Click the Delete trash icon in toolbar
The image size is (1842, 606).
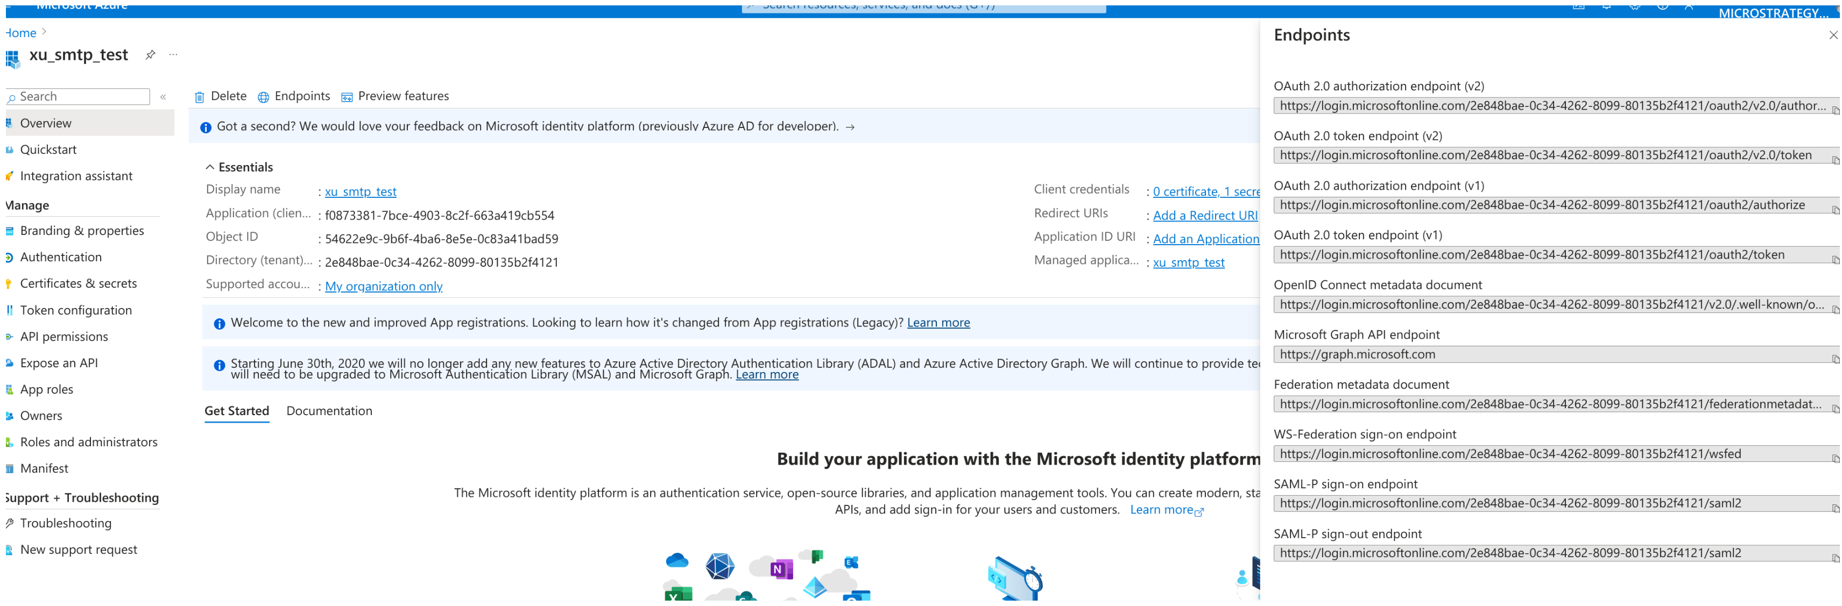200,97
